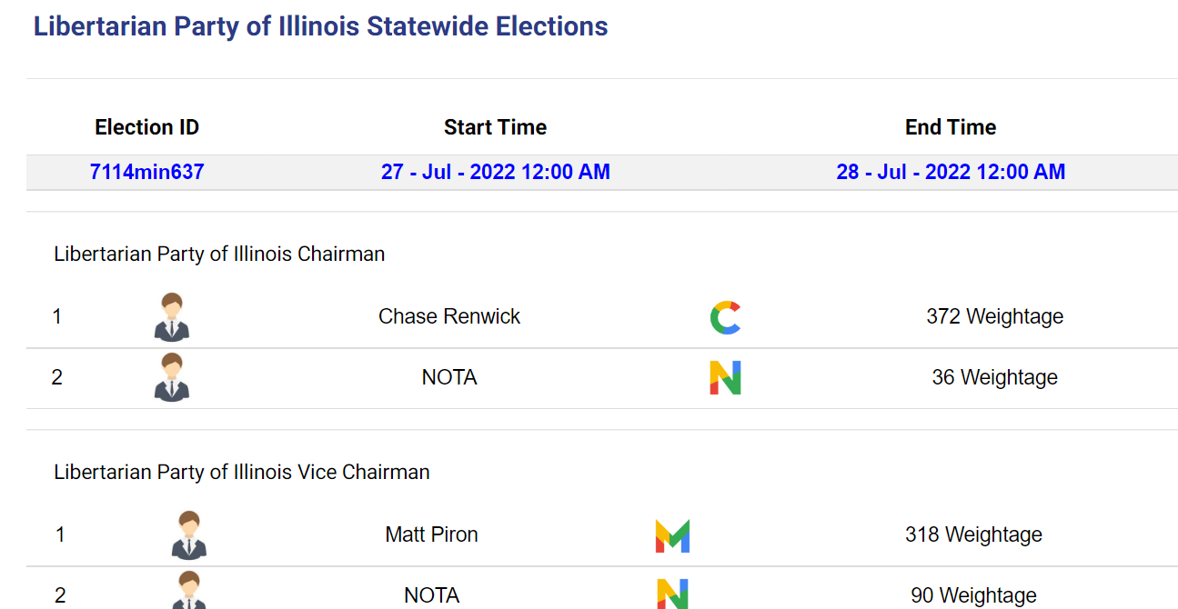The height and width of the screenshot is (609, 1178).
Task: Click the Libertarian Party of Illinois Vice Chairman heading
Action: pos(242,473)
